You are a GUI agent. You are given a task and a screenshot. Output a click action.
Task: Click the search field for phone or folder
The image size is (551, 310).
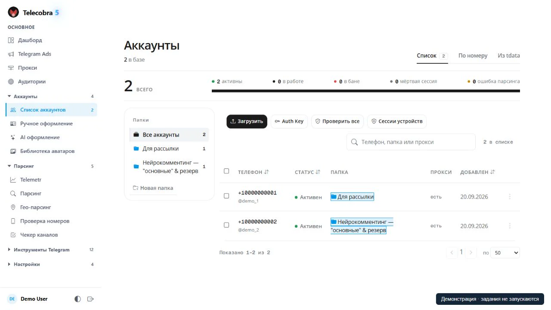[411, 142]
